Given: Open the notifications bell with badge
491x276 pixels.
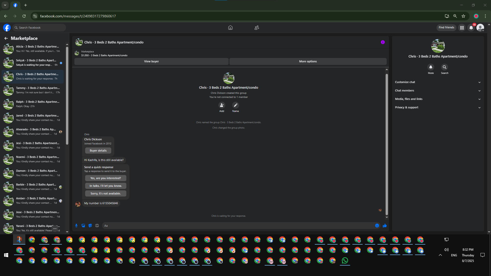Looking at the screenshot, I should point(471,28).
